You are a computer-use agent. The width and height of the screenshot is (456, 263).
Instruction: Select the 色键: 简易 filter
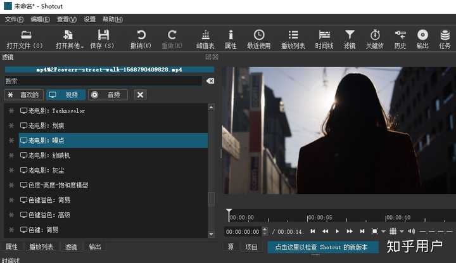pos(113,229)
